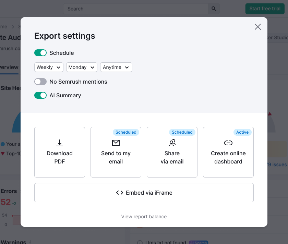Click the link icon for online dashboard

228,143
